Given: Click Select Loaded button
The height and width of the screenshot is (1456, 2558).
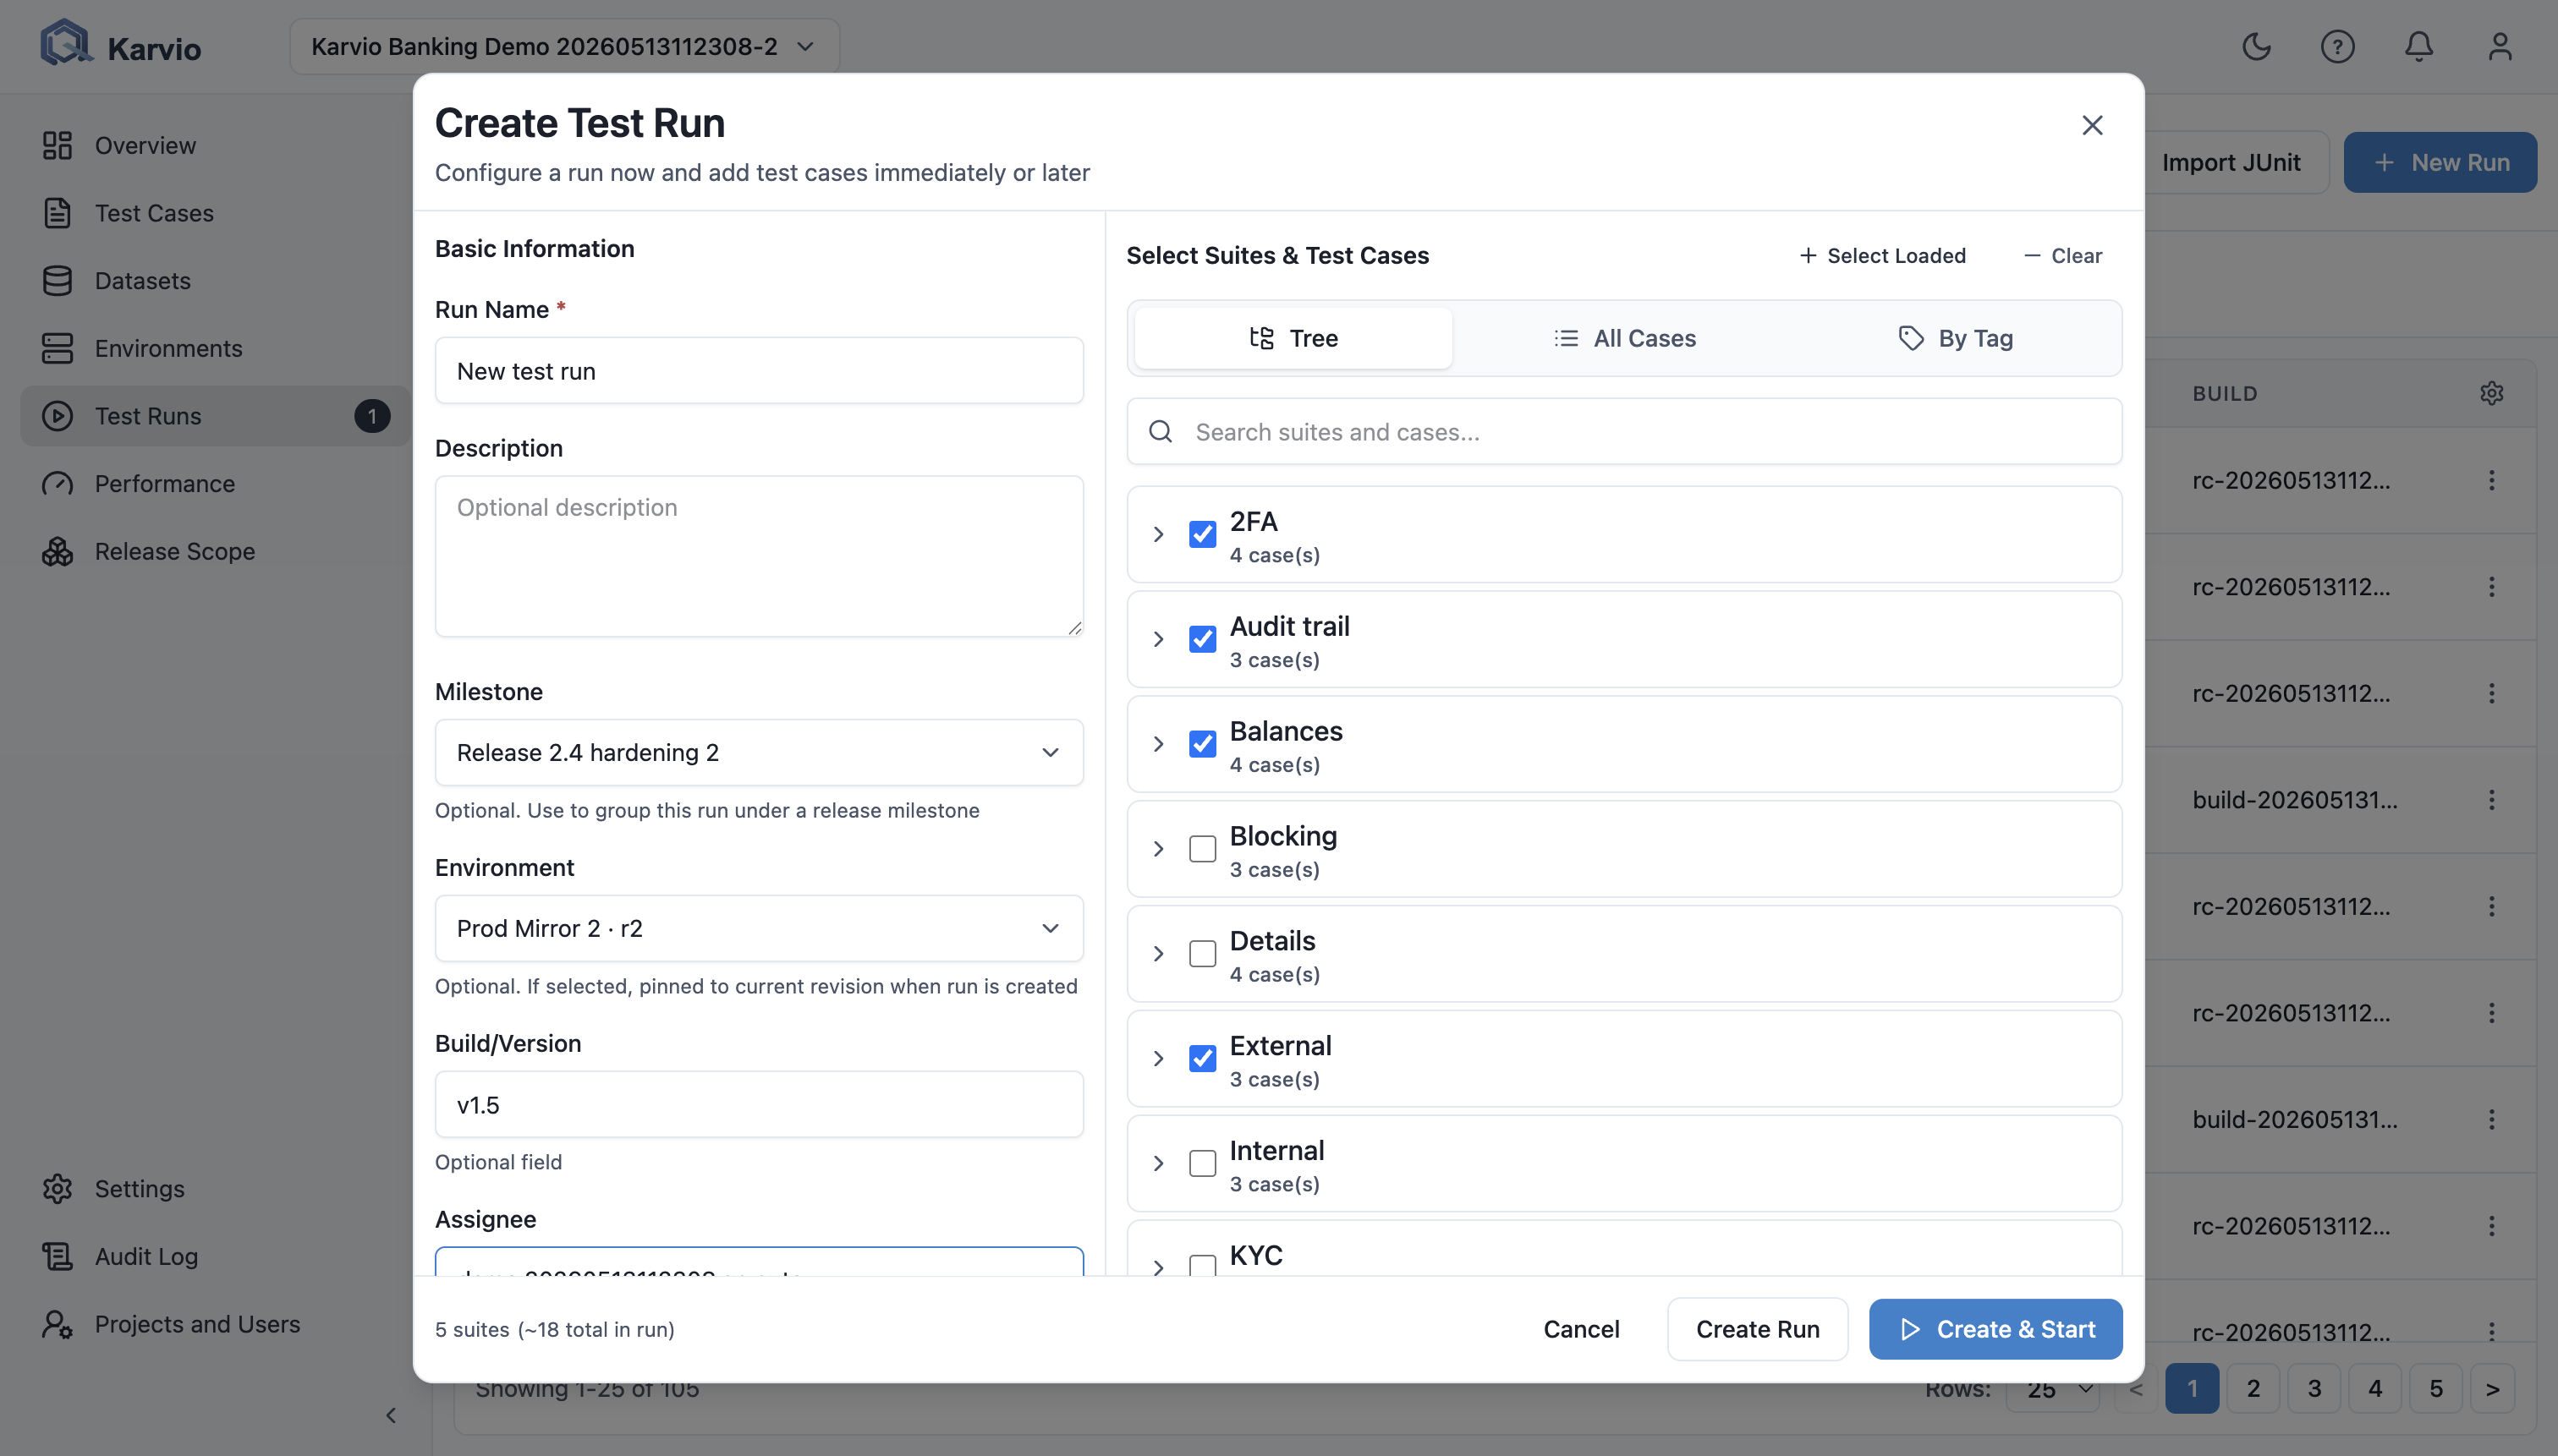Looking at the screenshot, I should point(1883,256).
